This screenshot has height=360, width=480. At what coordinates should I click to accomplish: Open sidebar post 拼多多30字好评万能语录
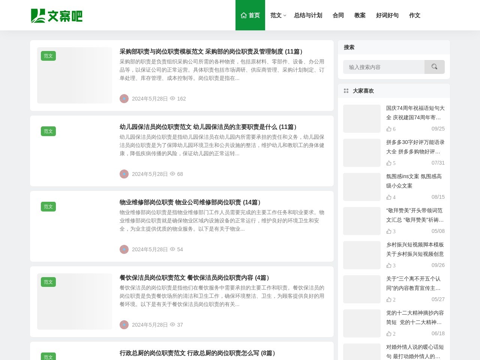coord(415,147)
